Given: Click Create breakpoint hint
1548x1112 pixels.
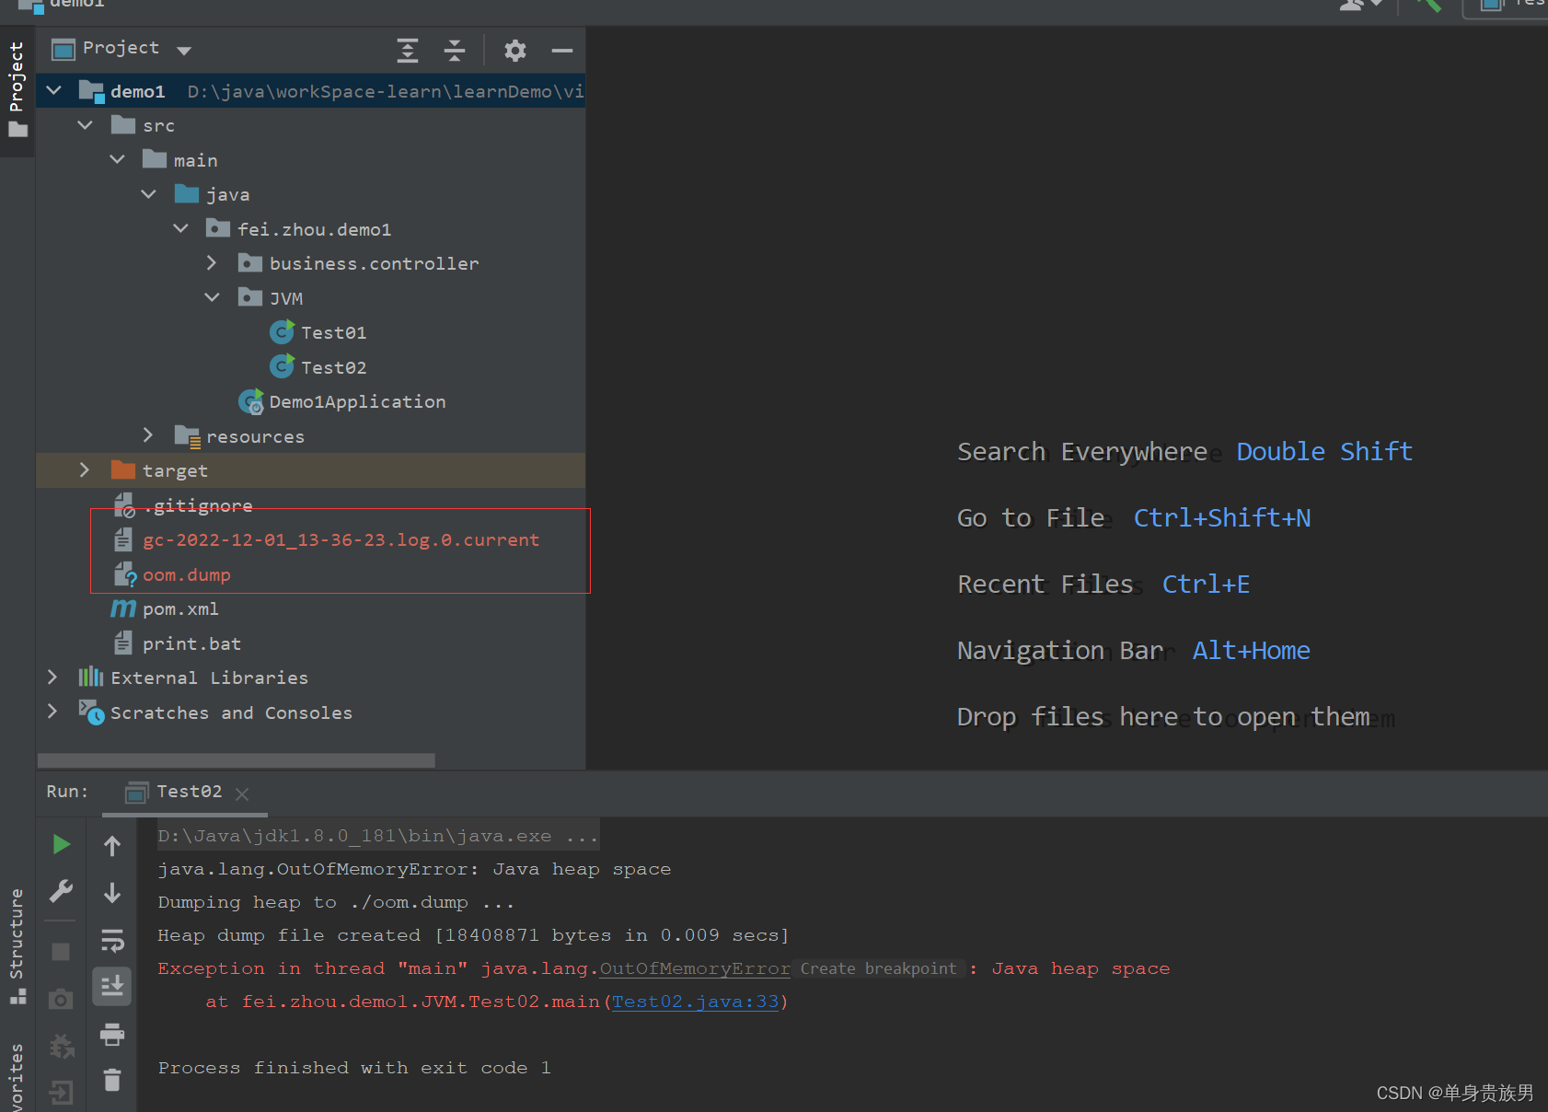Looking at the screenshot, I should (x=878, y=968).
